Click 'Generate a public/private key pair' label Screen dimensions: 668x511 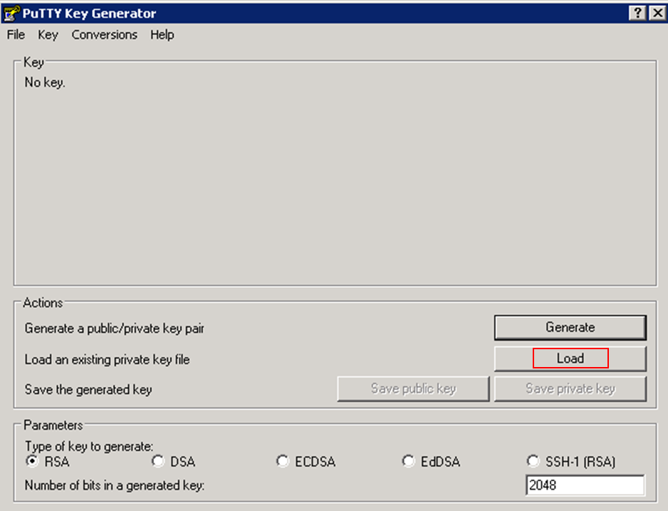[x=114, y=328]
